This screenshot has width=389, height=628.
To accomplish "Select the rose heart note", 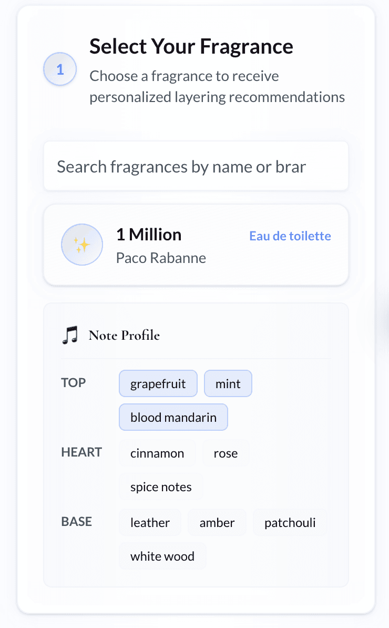I will [x=226, y=453].
